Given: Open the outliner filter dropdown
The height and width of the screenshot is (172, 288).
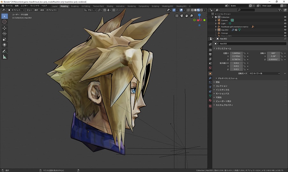Looking at the screenshot, I should [280, 10].
